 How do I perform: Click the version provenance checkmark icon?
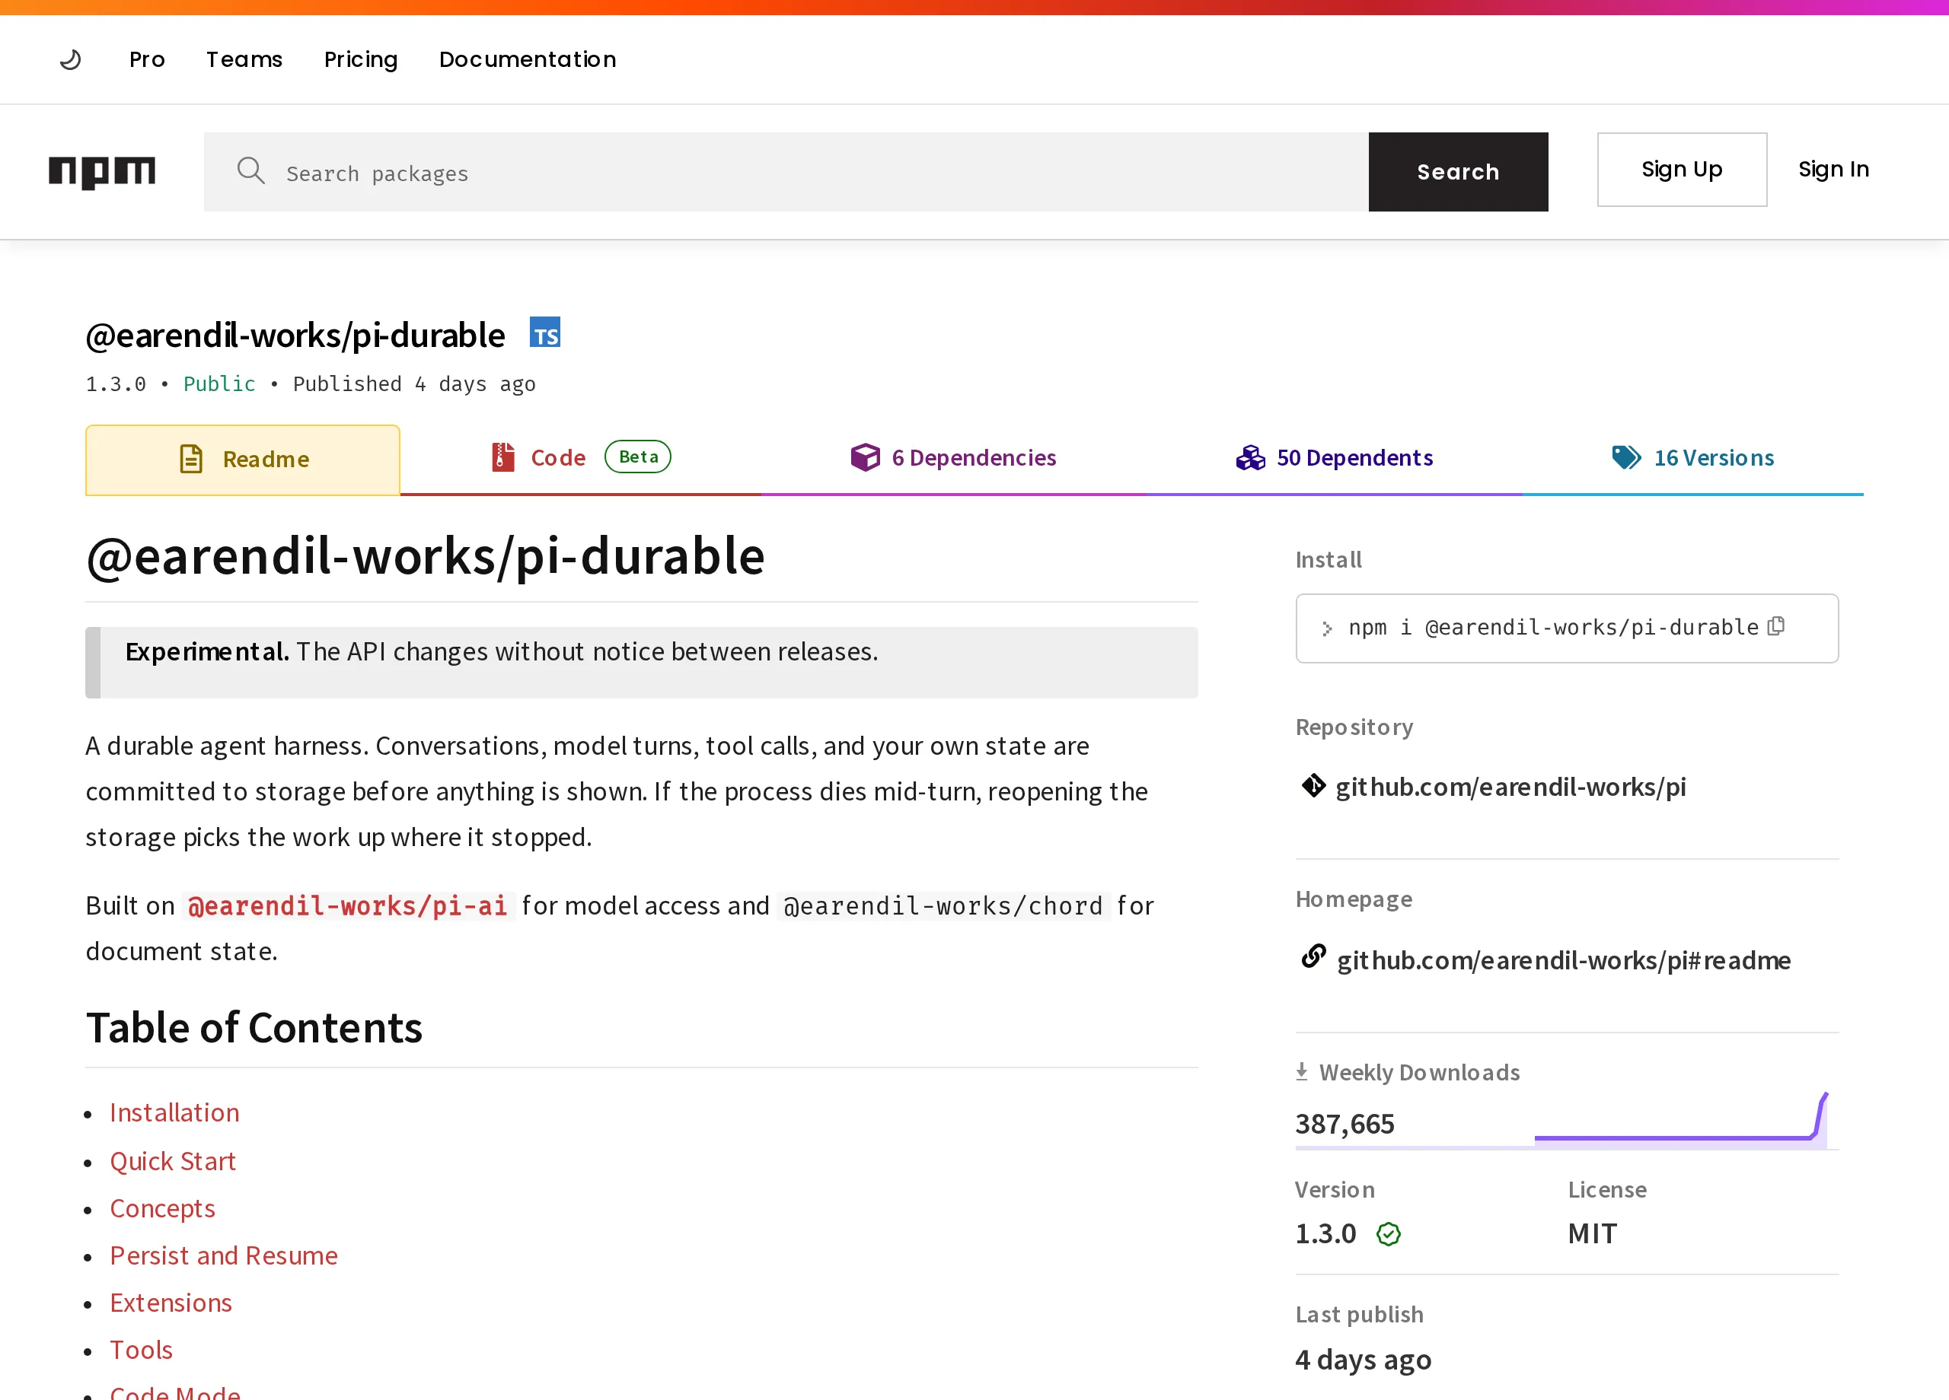(x=1388, y=1234)
